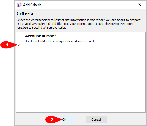Click the 'memorize report' phrase in instructions
The height and width of the screenshot is (126, 147).
[x=122, y=24]
